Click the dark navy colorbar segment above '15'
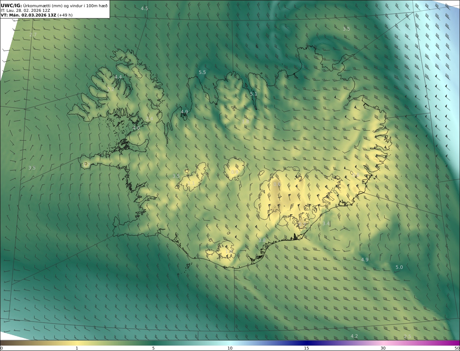Image resolution: width=460 pixels, height=351 pixels. coord(307,343)
